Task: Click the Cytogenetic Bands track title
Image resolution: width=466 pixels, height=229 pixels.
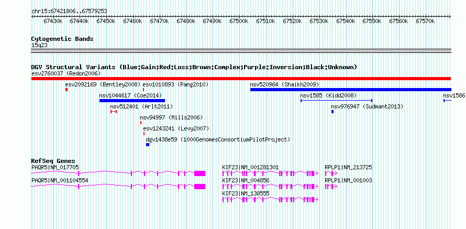Action: point(62,39)
